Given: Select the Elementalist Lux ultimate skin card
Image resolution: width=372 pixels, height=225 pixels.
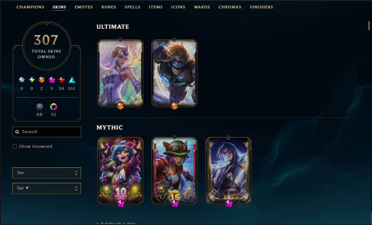Looking at the screenshot, I should pos(120,73).
